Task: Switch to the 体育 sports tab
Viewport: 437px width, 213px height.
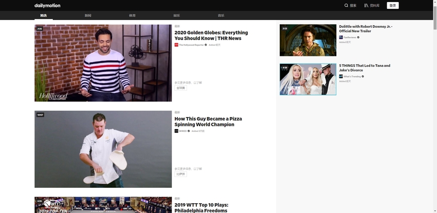Action: tap(132, 15)
